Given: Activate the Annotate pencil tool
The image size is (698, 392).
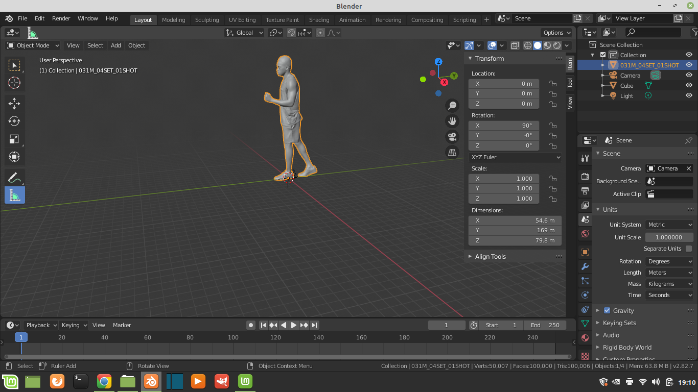Looking at the screenshot, I should pos(14,178).
